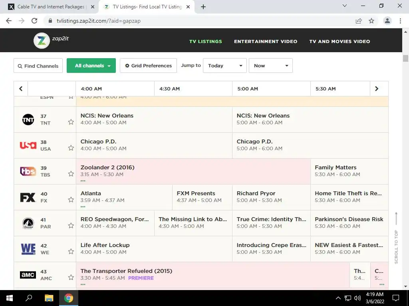
Task: Open TV AND MOVIES VIDEO nav item
Action: pyautogui.click(x=340, y=41)
